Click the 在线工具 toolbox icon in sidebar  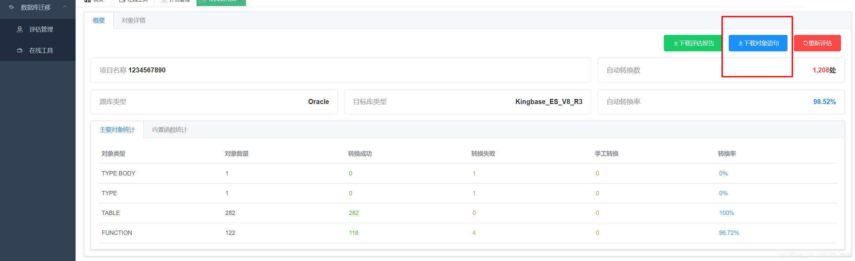20,50
